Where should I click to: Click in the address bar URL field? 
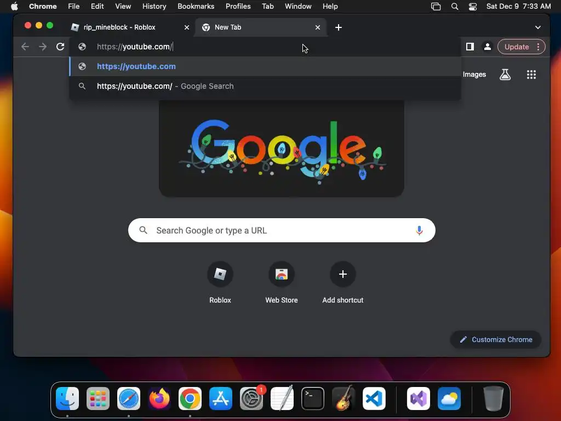coord(265,47)
